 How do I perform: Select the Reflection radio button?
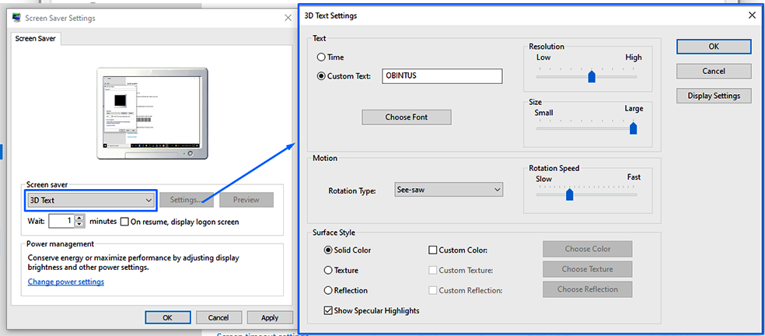pyautogui.click(x=328, y=291)
